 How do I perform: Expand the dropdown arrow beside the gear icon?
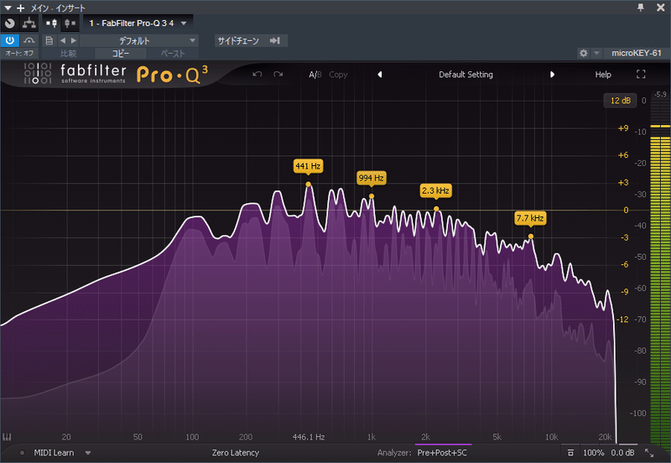pos(596,53)
